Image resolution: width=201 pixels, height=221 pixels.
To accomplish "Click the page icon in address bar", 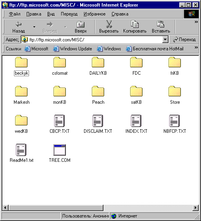I will pyautogui.click(x=25, y=39).
